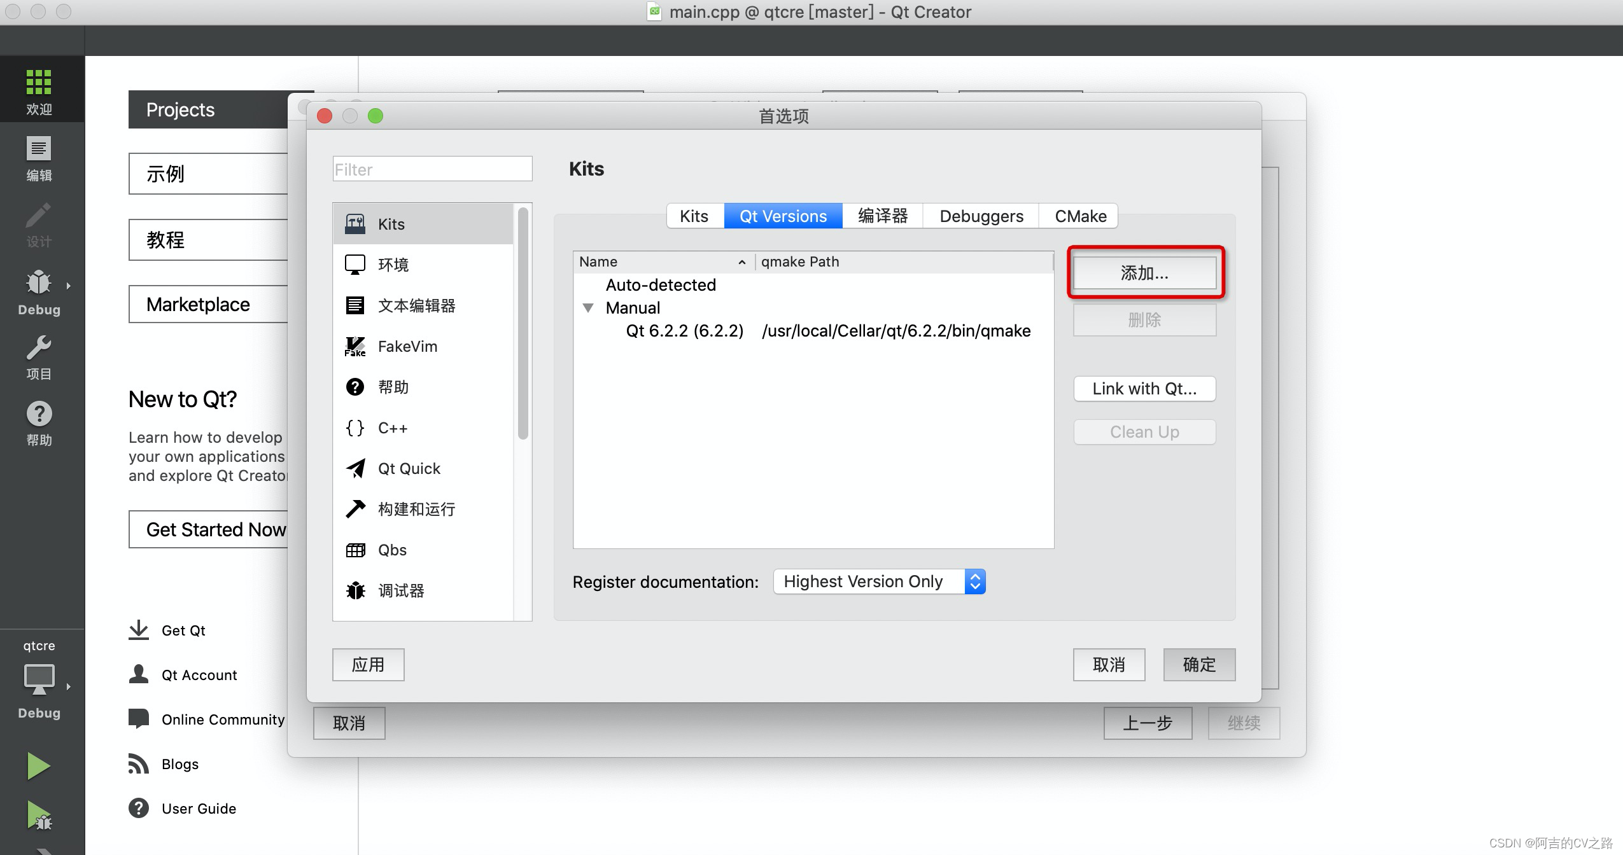
Task: Open the 教程 welcome tab
Action: click(208, 240)
